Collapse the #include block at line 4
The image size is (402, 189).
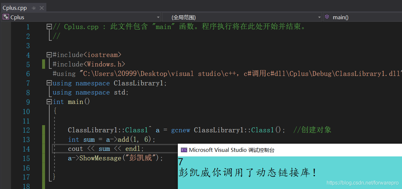(49, 55)
